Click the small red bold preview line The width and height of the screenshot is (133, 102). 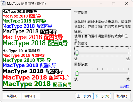(x=24, y=55)
